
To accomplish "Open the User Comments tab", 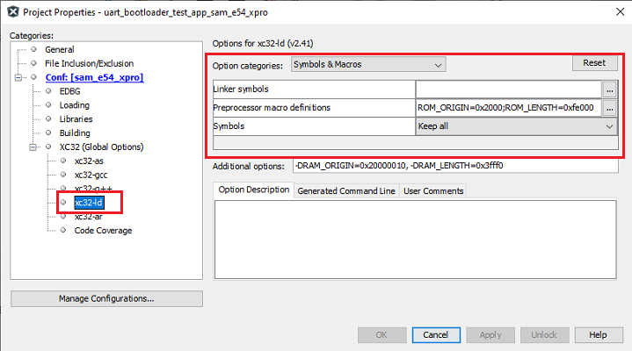I will [432, 190].
